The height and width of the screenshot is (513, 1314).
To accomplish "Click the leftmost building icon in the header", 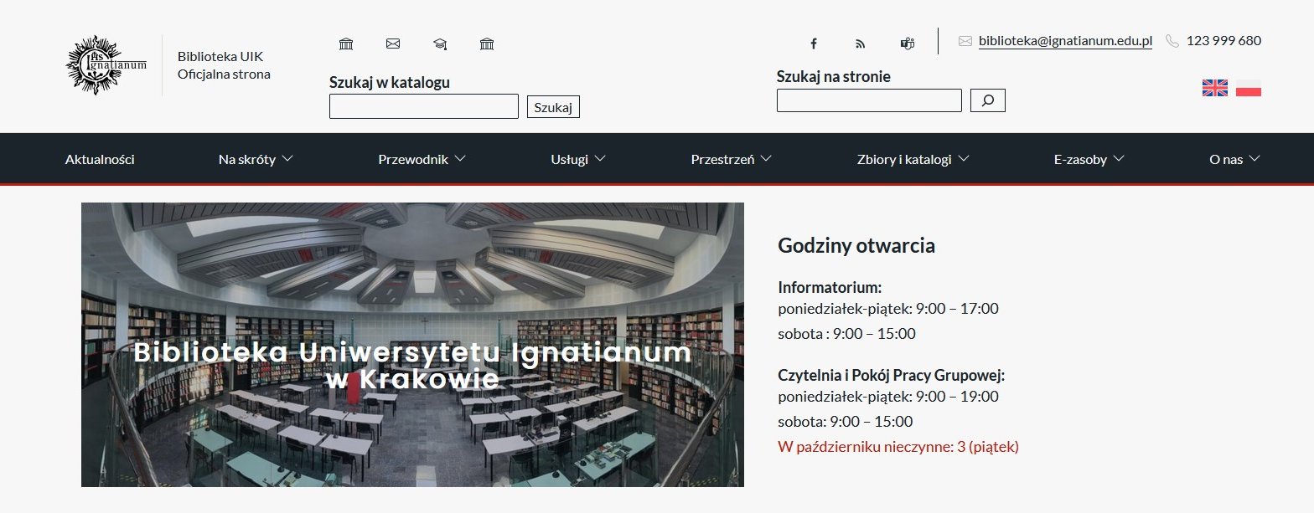I will coord(346,44).
